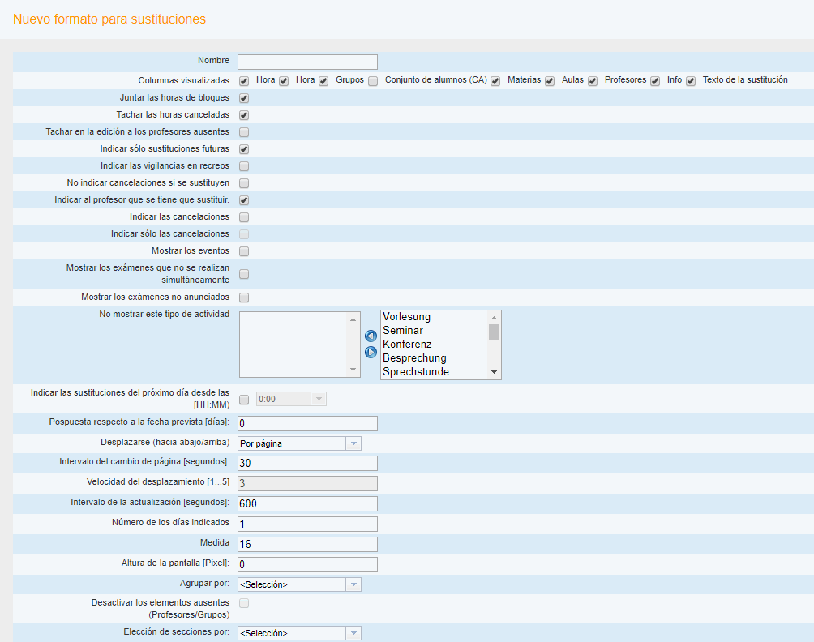This screenshot has width=814, height=642.
Task: Click the Número de los días indicados field
Action: [x=307, y=524]
